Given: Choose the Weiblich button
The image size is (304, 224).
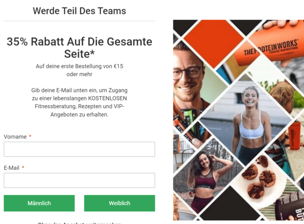Looking at the screenshot, I should (120, 203).
